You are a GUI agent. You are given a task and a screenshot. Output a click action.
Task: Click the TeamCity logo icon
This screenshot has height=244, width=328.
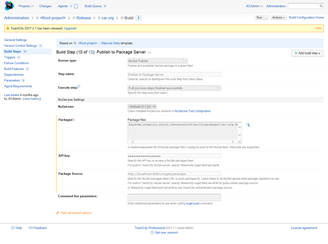tap(9, 6)
